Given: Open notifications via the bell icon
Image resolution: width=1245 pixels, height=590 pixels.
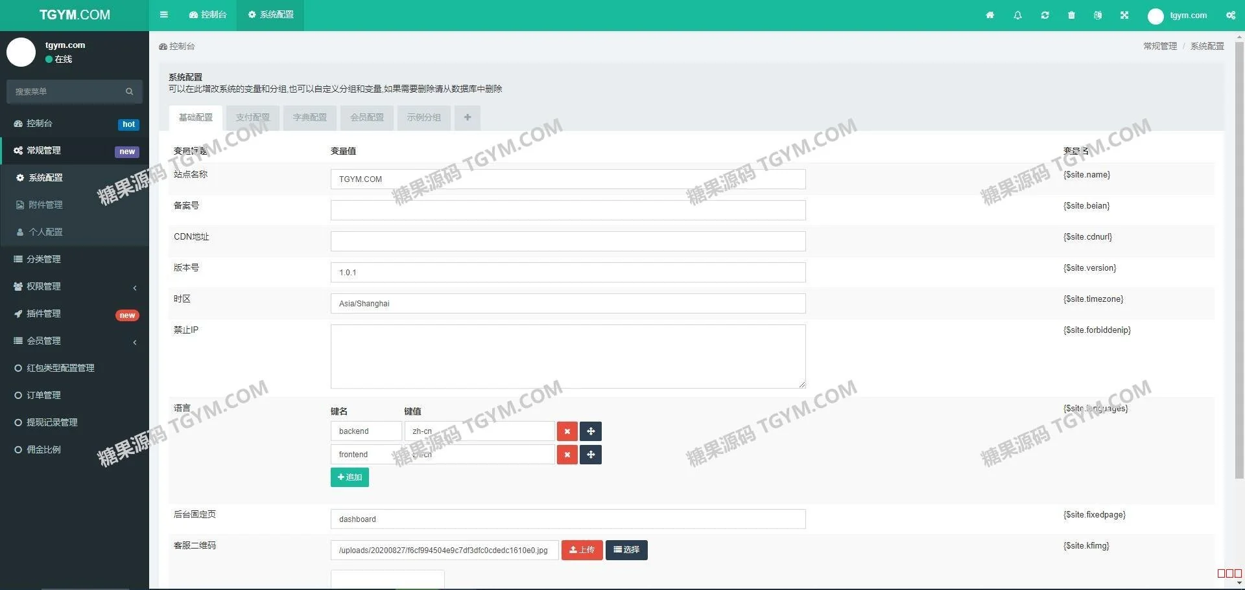Looking at the screenshot, I should pyautogui.click(x=1017, y=15).
